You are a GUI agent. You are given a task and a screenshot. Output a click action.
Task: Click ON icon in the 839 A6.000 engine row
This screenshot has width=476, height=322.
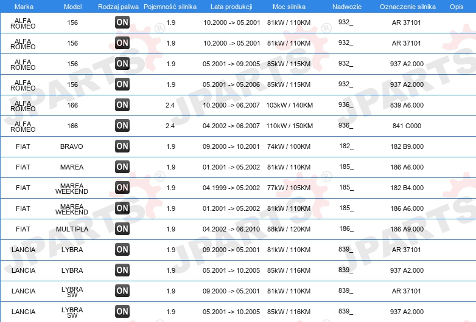(x=122, y=105)
